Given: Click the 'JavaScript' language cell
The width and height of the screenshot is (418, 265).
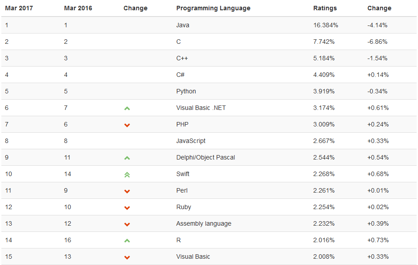Looking at the screenshot, I should pos(191,141).
